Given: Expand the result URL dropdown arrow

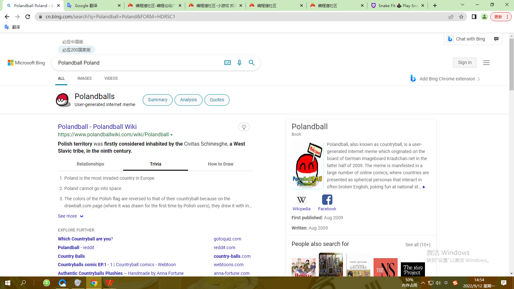Looking at the screenshot, I should tap(171, 135).
